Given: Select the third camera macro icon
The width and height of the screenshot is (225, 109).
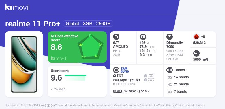Looking at the screenshot, I should coord(151,80).
